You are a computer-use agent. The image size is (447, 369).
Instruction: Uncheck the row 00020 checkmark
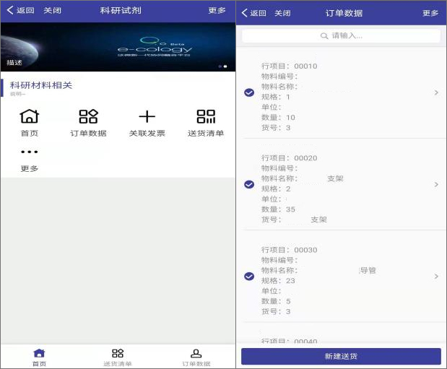[x=249, y=185]
